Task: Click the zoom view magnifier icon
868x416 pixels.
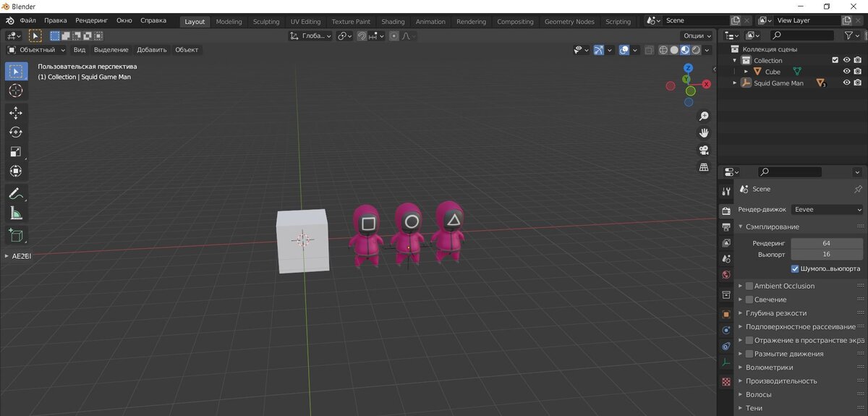Action: tap(704, 116)
